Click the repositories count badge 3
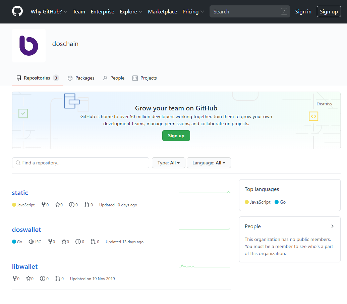Image resolution: width=347 pixels, height=304 pixels. (56, 78)
